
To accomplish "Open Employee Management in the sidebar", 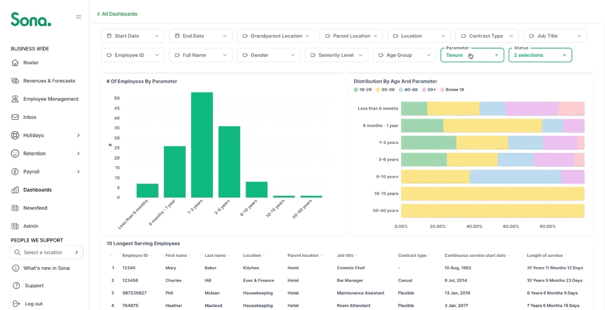I will [x=45, y=99].
